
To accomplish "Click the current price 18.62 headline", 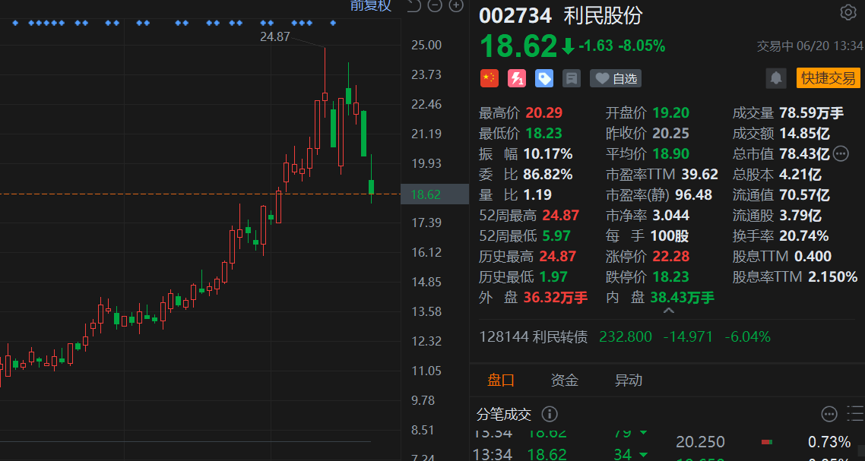I will click(x=518, y=46).
